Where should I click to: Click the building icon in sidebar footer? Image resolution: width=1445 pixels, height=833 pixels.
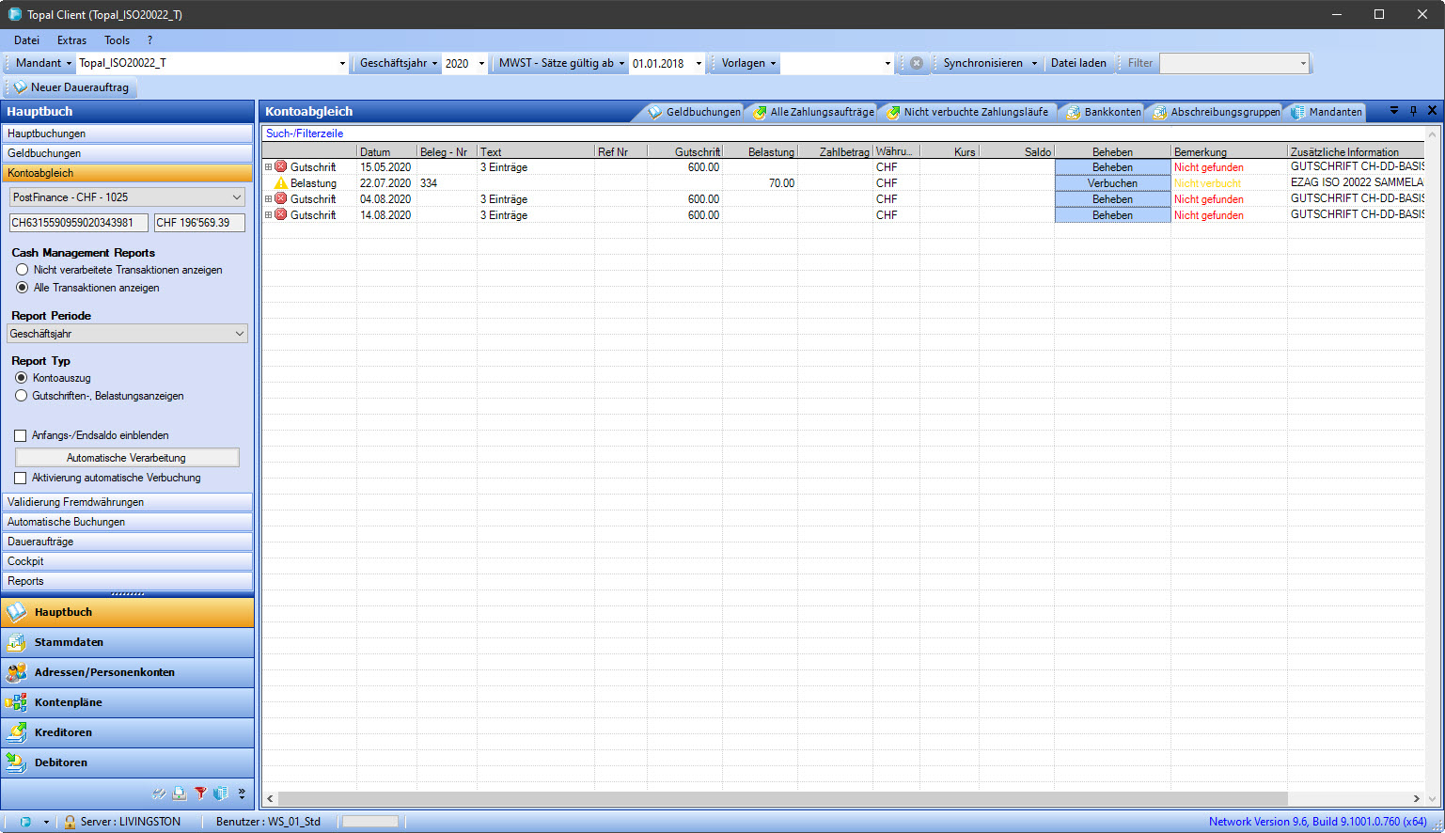[221, 794]
